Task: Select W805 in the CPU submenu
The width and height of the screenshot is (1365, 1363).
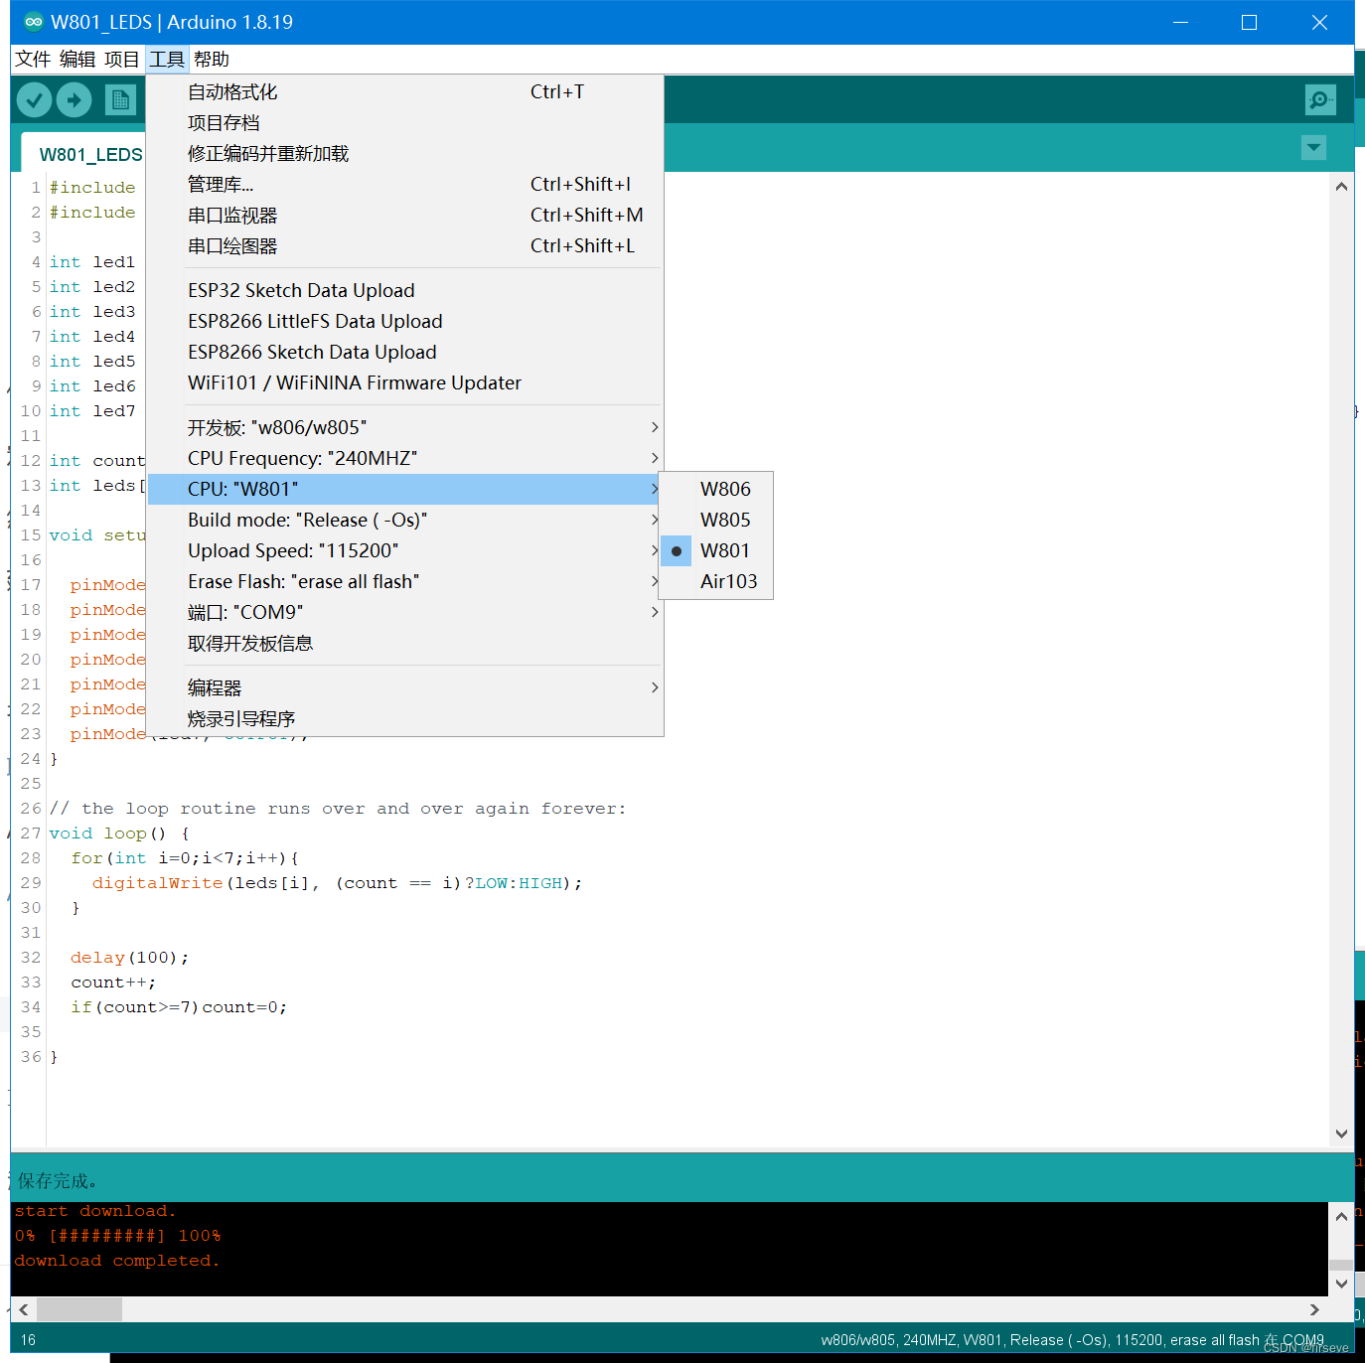Action: coord(724,519)
